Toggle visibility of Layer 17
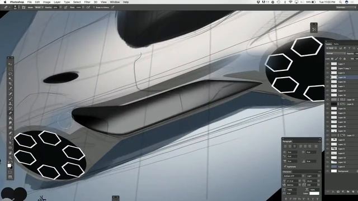The image size is (358, 201). (x=328, y=135)
